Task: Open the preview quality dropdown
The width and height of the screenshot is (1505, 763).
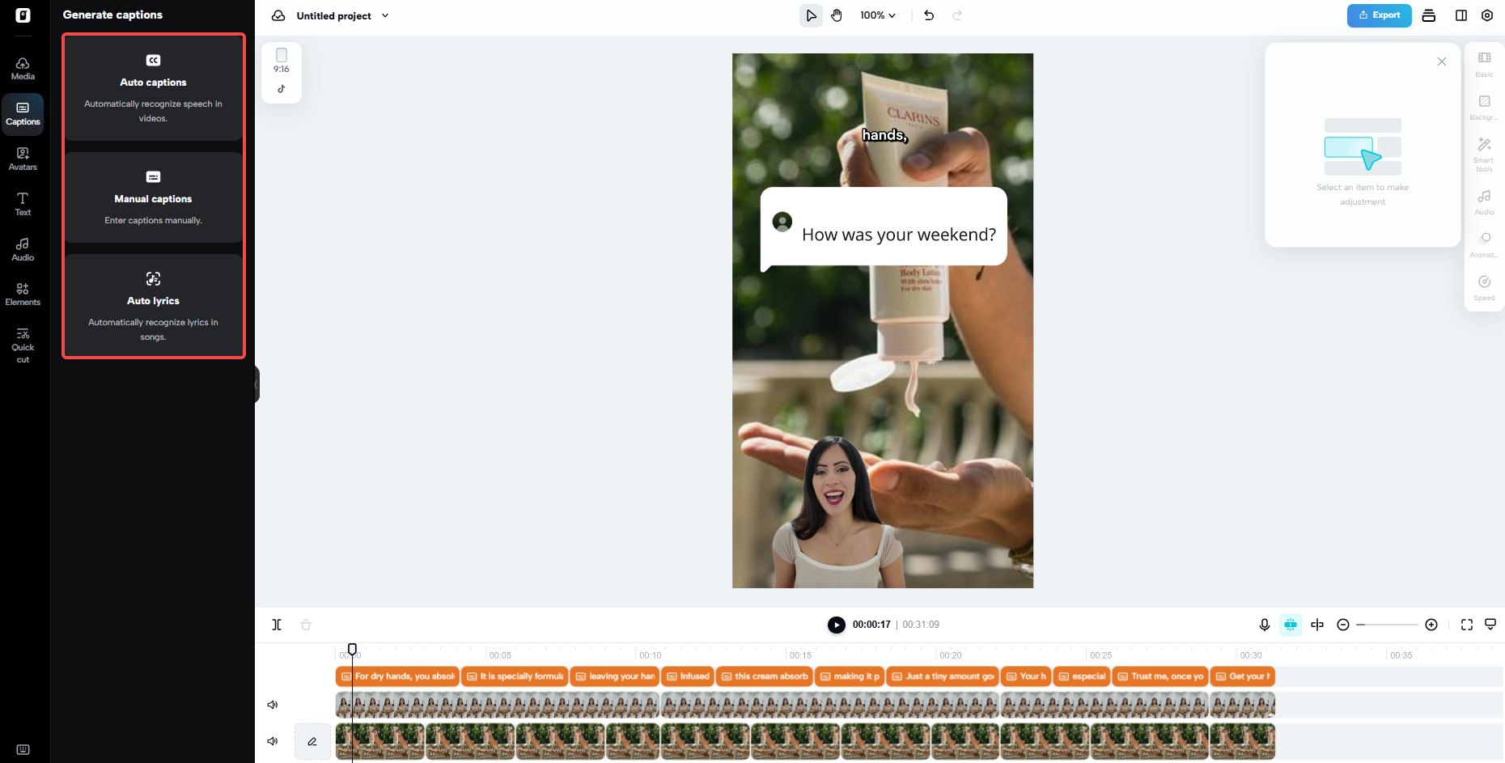Action: click(1491, 624)
